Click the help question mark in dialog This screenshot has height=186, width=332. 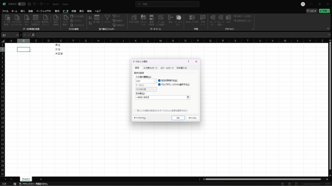point(188,61)
